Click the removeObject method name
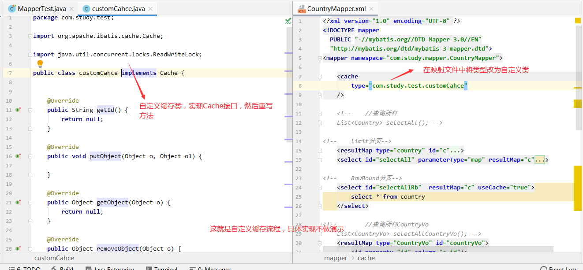This screenshot has height=270, width=583. tap(118, 249)
